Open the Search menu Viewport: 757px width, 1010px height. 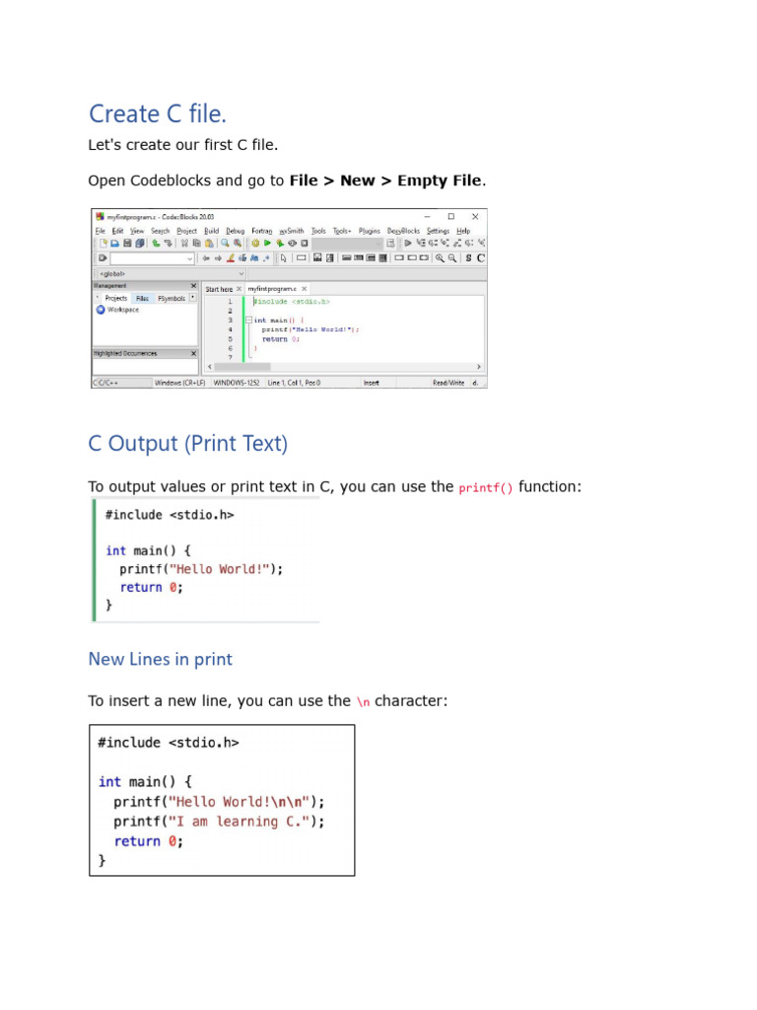click(x=161, y=231)
